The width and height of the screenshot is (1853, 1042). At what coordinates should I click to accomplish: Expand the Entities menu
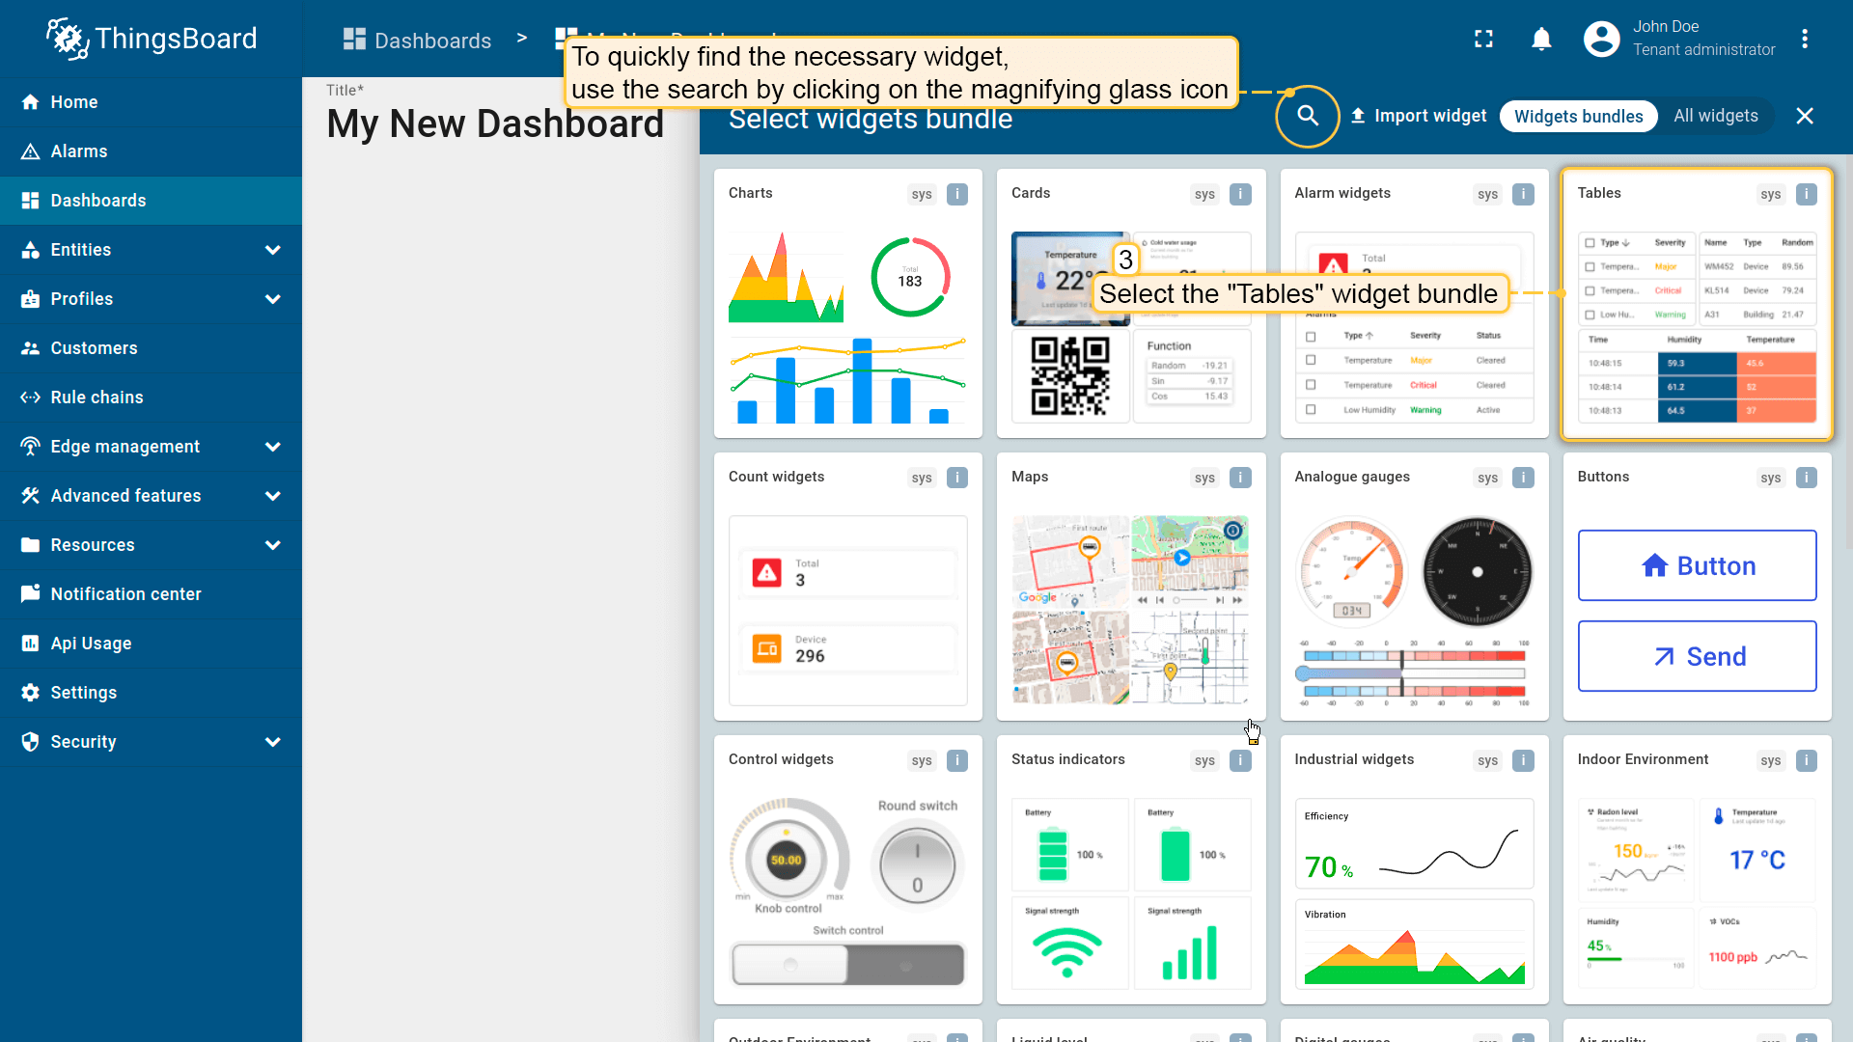pos(151,250)
